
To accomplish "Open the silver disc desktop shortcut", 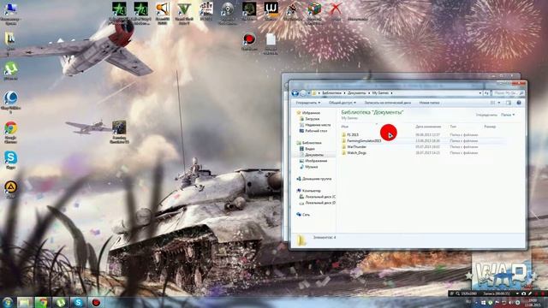I will click(228, 13).
